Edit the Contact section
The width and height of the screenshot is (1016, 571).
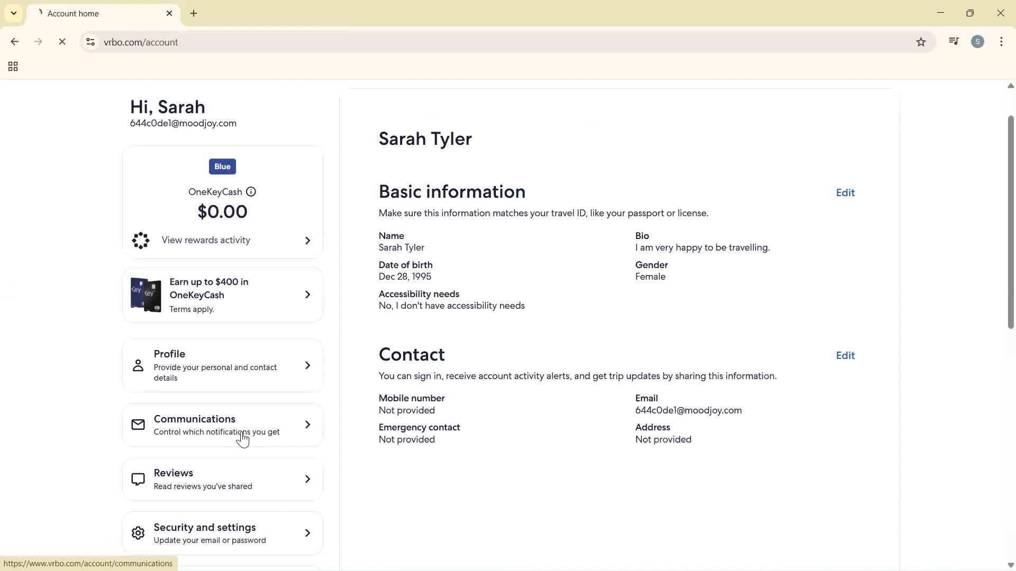coord(845,355)
